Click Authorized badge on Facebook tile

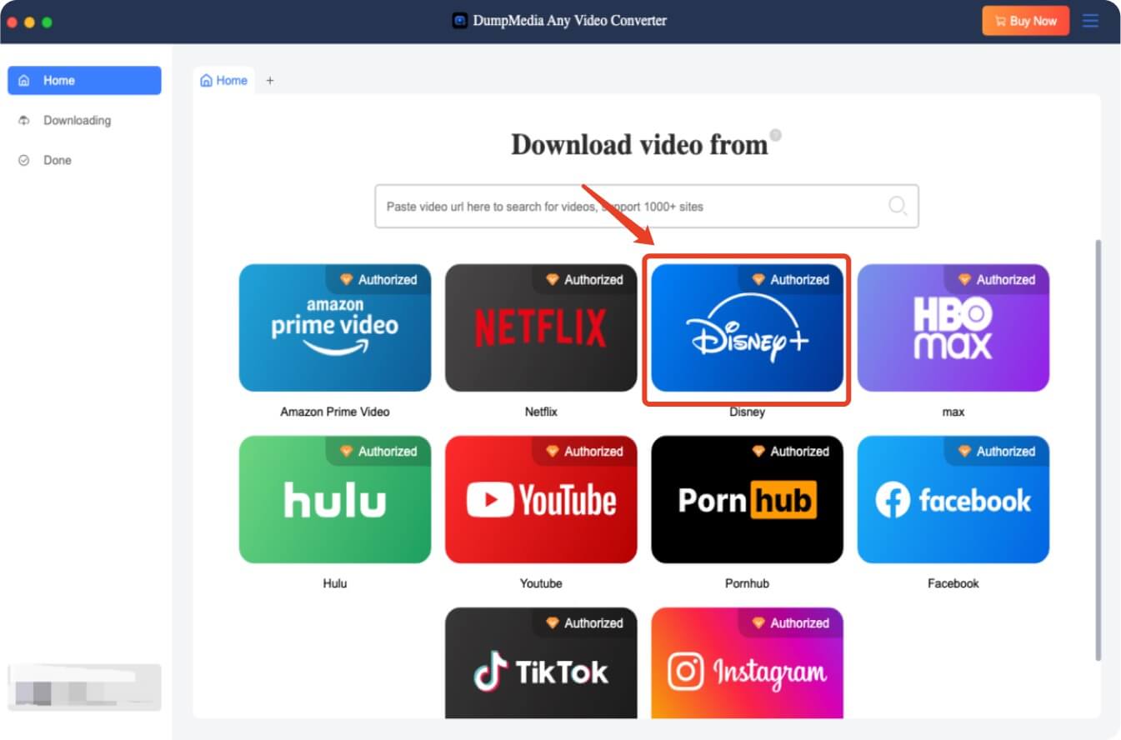pyautogui.click(x=997, y=451)
